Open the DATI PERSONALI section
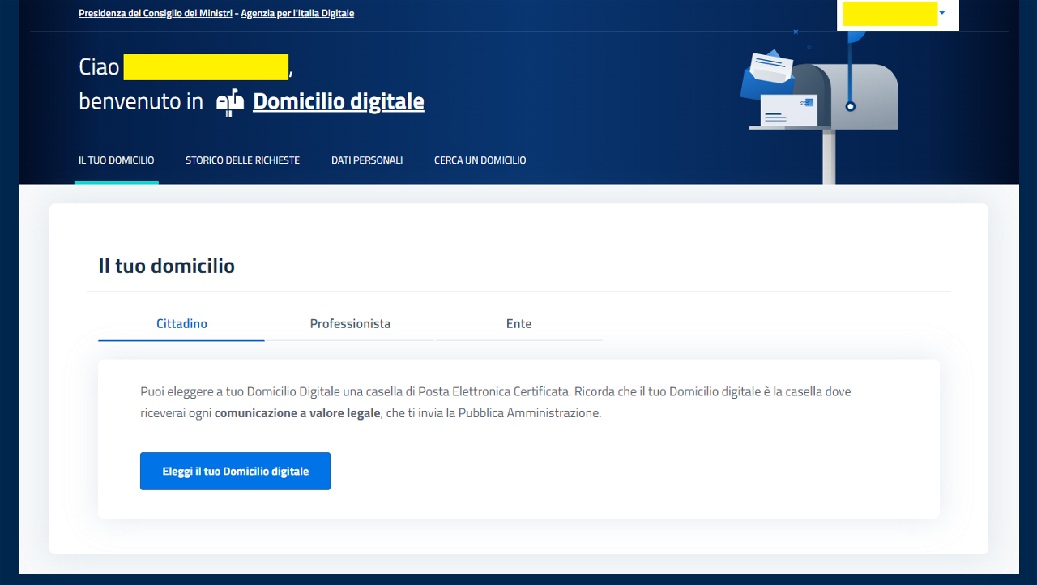1037x585 pixels. (x=367, y=160)
